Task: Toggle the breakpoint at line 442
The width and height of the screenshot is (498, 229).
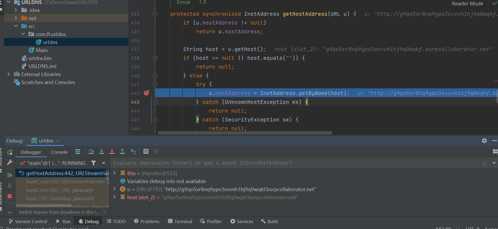Action: 146,93
